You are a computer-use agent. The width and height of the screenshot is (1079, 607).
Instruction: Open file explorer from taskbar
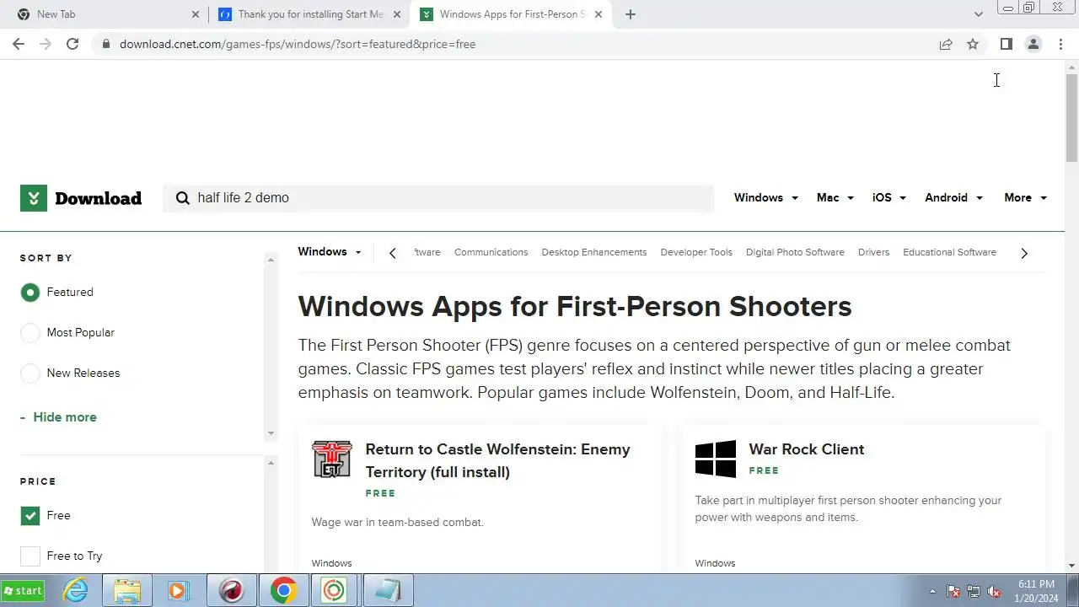(127, 590)
